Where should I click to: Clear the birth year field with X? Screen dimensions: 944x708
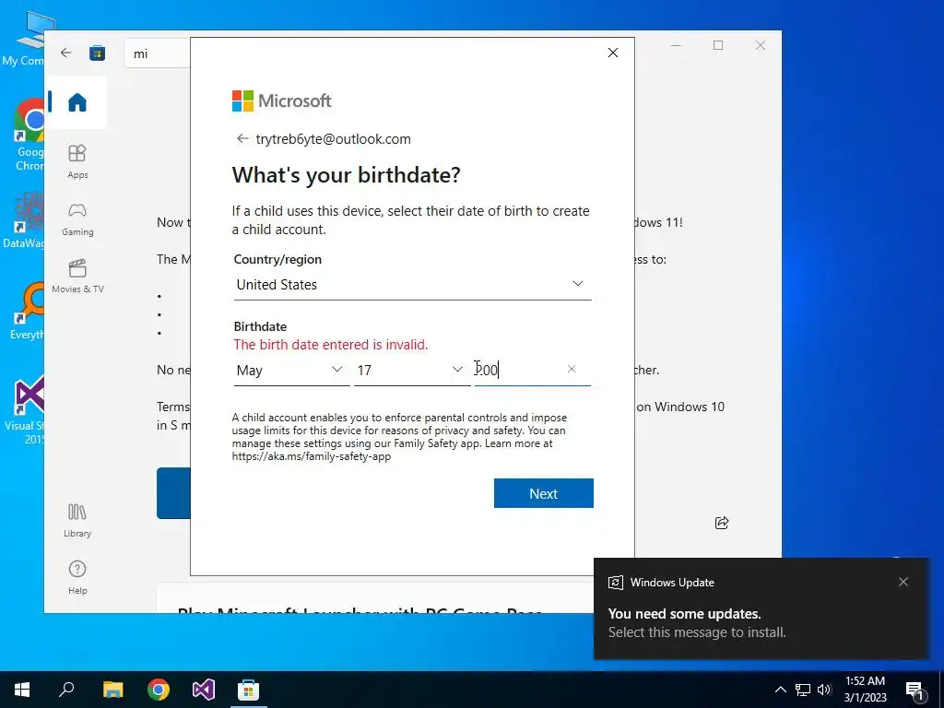[x=572, y=369]
